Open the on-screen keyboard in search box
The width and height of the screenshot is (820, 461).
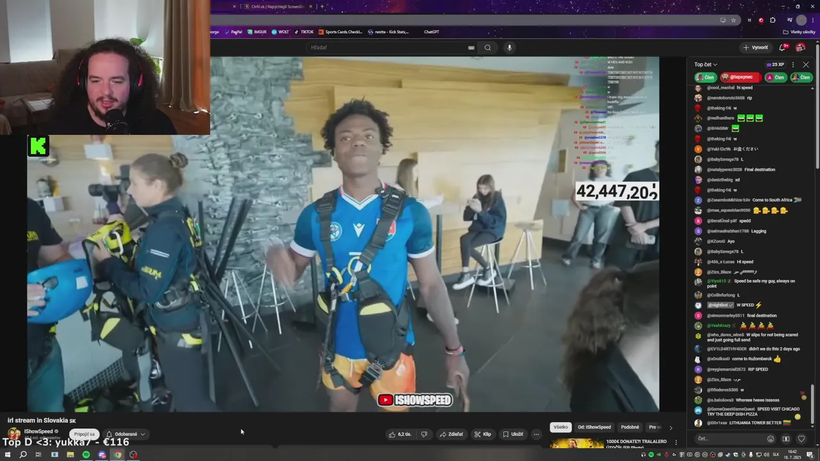pyautogui.click(x=471, y=47)
